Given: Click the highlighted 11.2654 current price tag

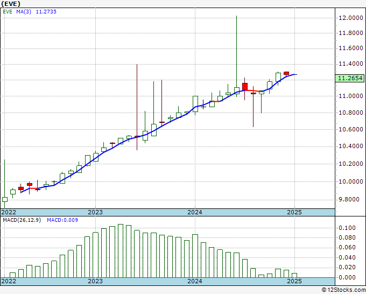Looking at the screenshot, I should (x=350, y=78).
